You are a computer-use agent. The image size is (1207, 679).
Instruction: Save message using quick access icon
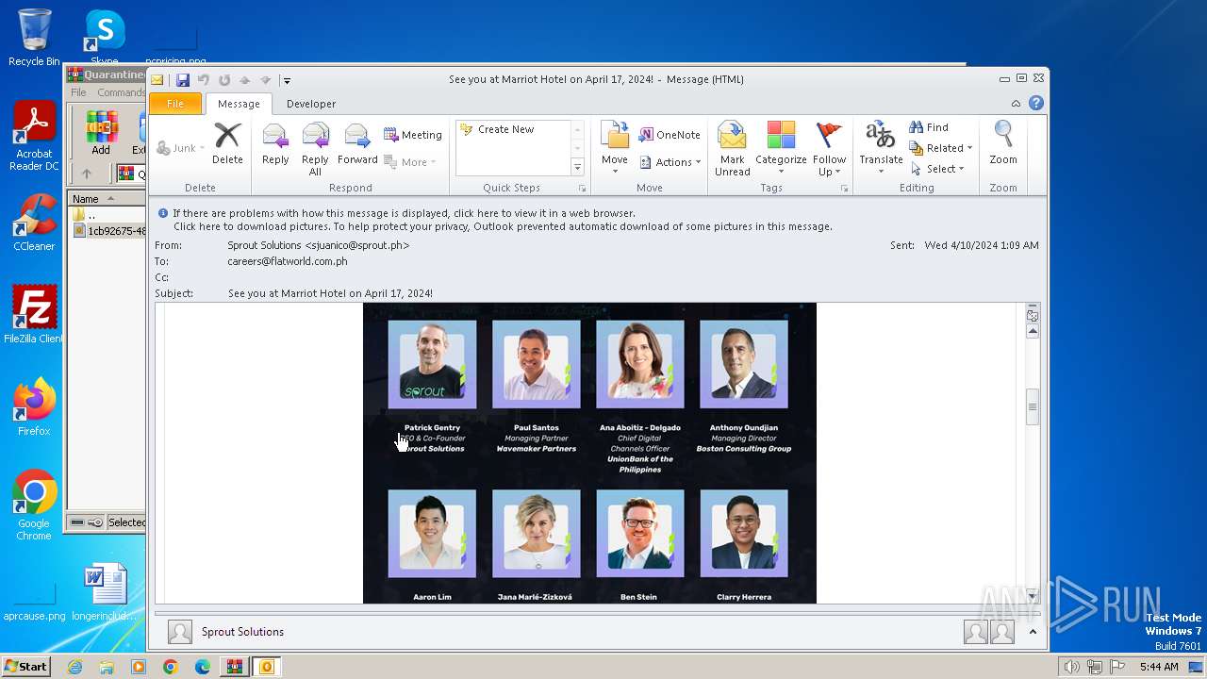(x=183, y=80)
